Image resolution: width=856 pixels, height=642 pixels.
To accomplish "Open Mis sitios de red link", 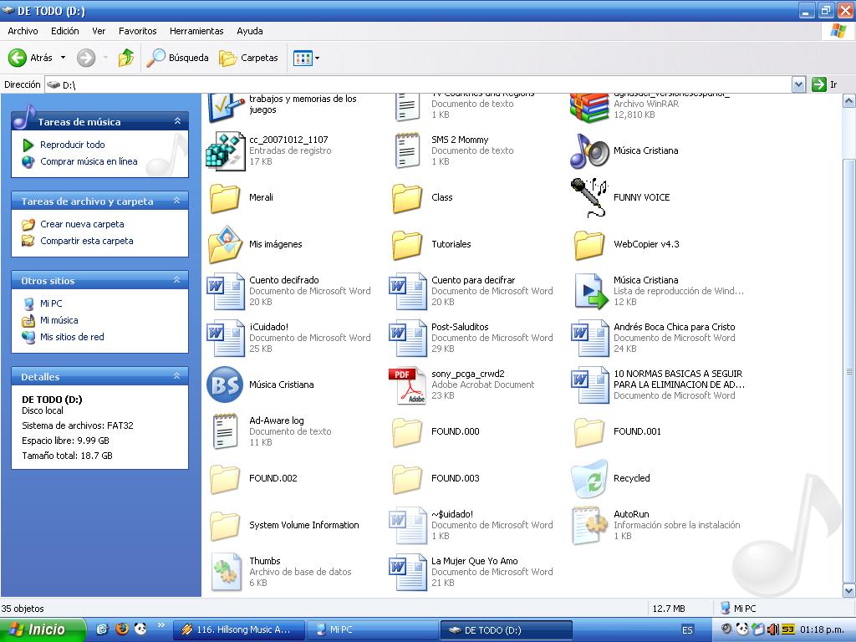I will point(72,338).
